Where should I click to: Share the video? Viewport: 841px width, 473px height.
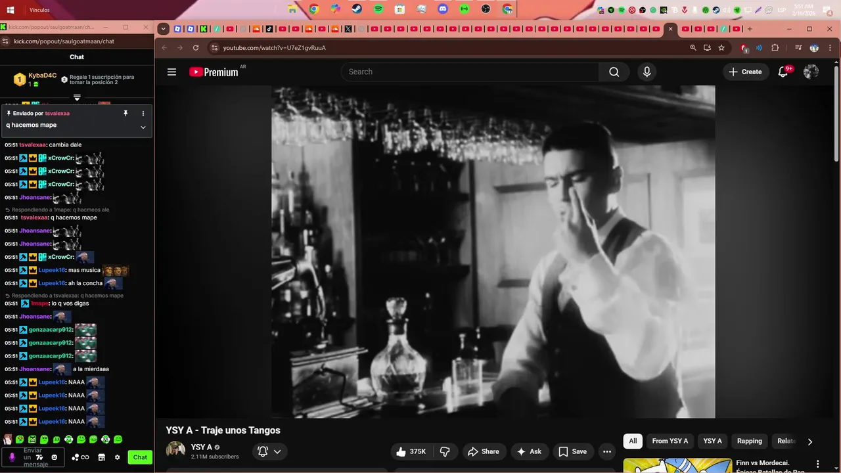[483, 451]
